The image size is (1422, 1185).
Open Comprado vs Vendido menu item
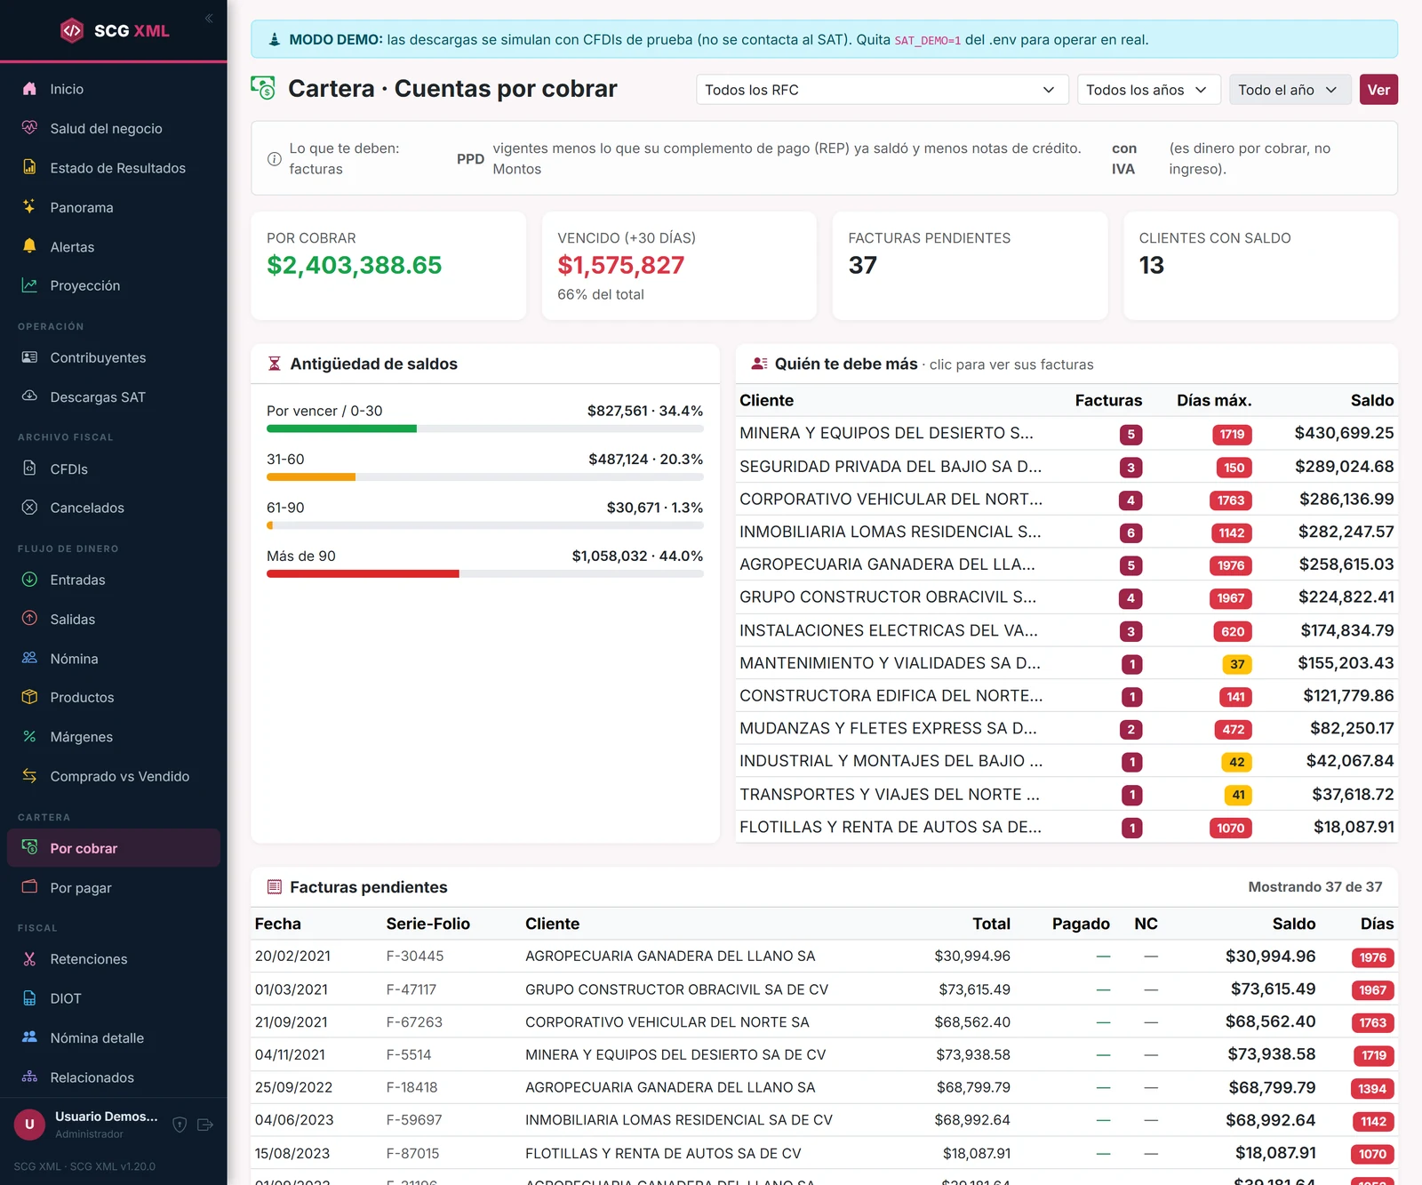(x=114, y=776)
